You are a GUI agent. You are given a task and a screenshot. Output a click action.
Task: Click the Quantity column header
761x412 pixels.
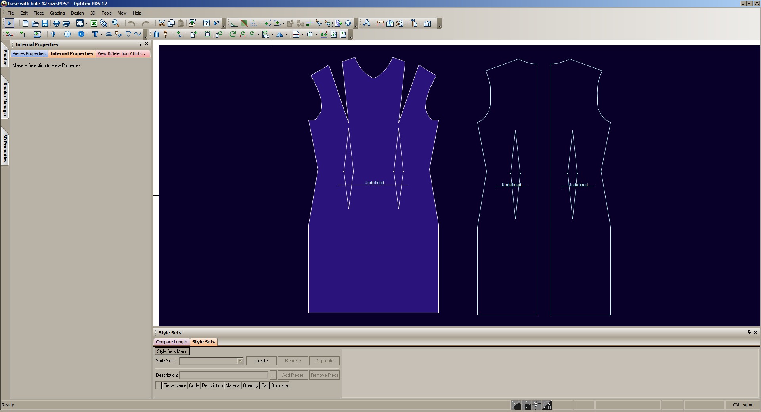pyautogui.click(x=250, y=385)
